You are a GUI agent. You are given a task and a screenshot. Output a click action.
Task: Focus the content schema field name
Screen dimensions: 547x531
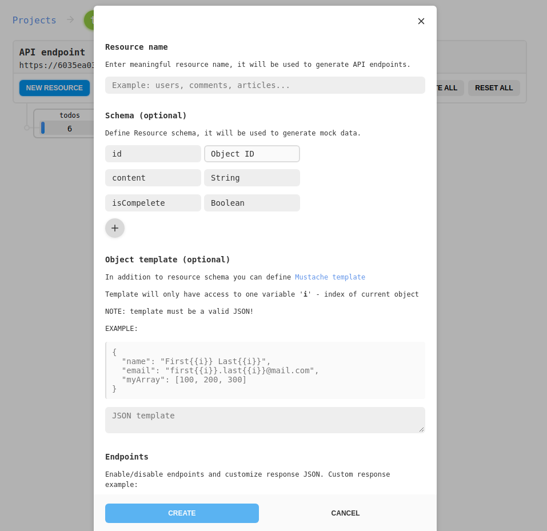point(153,178)
